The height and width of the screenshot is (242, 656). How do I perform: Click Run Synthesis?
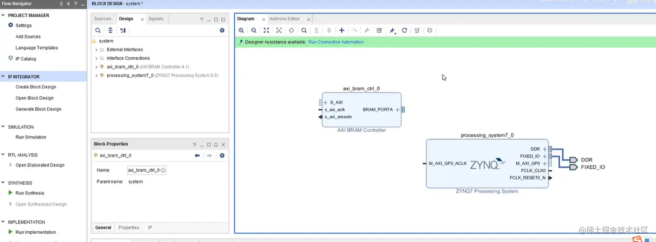tap(30, 193)
